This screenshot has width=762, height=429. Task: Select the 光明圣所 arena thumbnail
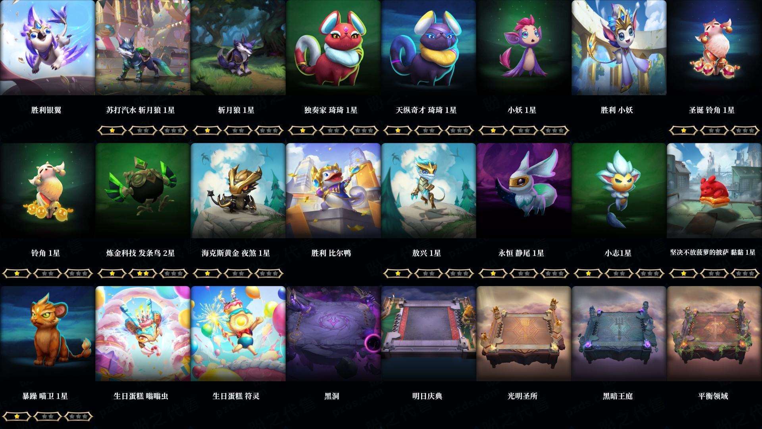click(x=524, y=334)
